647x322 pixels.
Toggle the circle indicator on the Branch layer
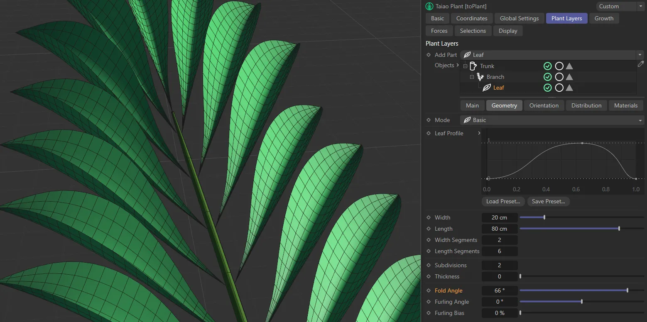pos(559,76)
